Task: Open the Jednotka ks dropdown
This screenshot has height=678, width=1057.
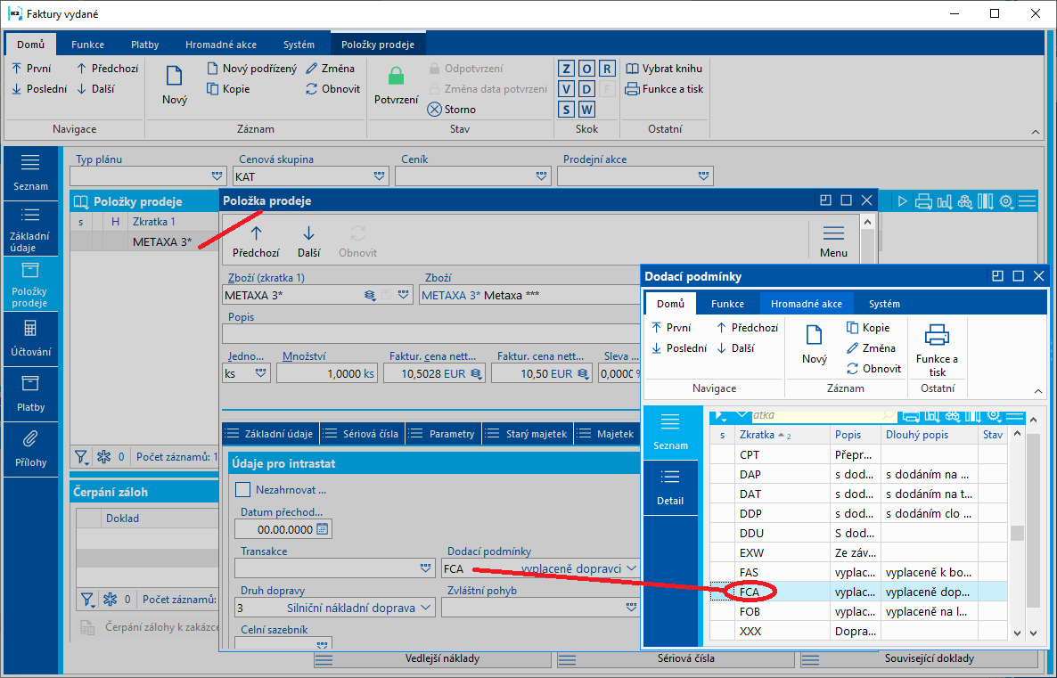Action: [x=260, y=374]
